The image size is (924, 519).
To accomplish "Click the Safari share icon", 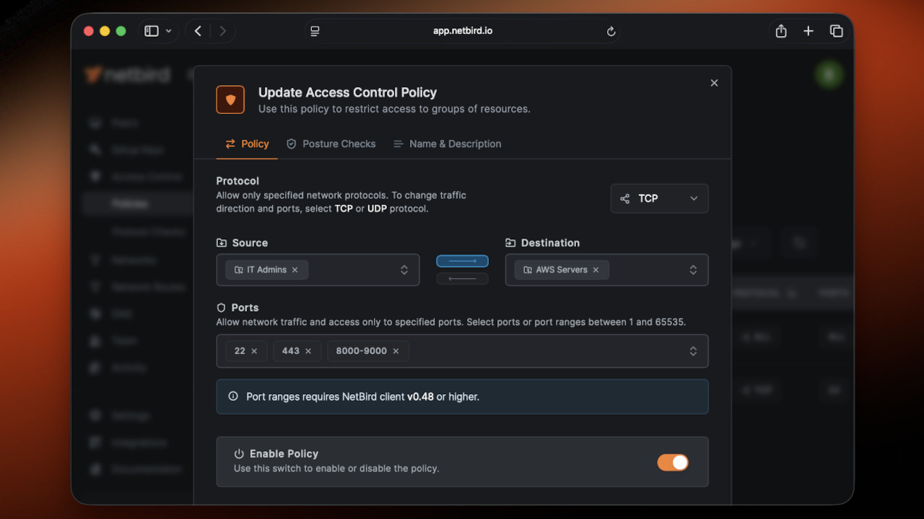I will 780,31.
